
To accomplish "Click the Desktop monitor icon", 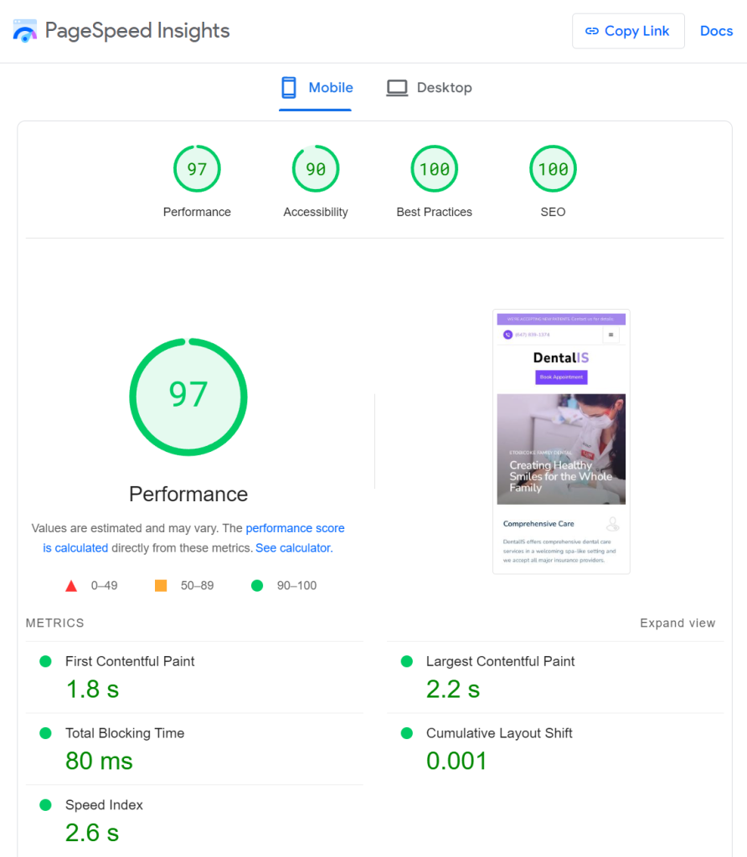I will point(396,88).
